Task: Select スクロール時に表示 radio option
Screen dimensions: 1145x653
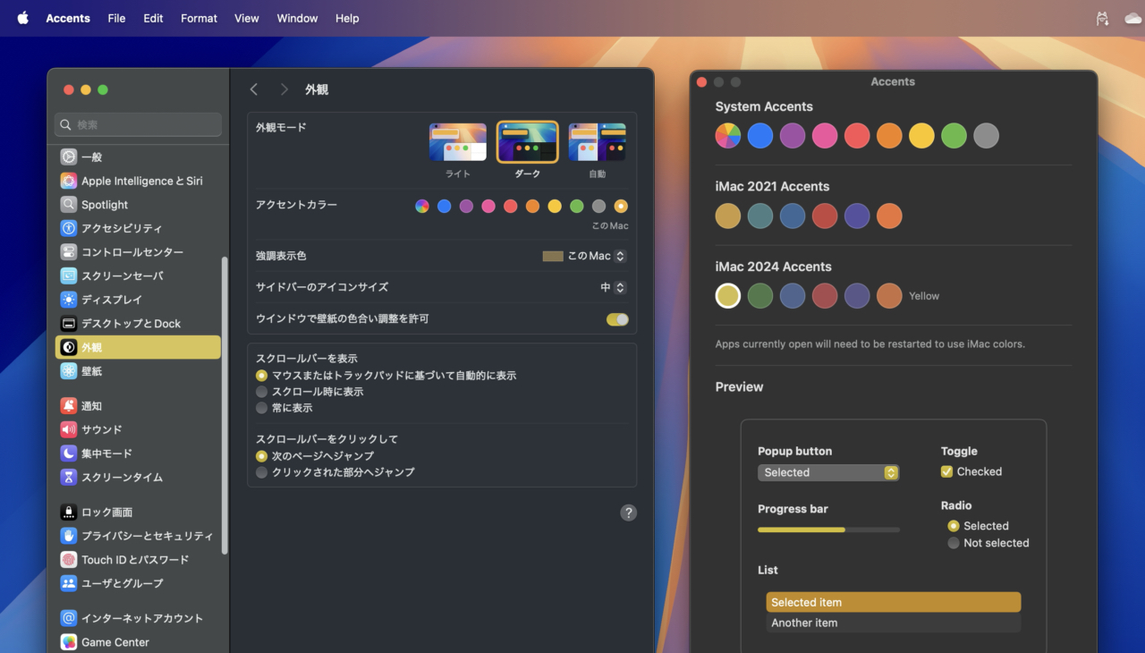Action: click(262, 392)
